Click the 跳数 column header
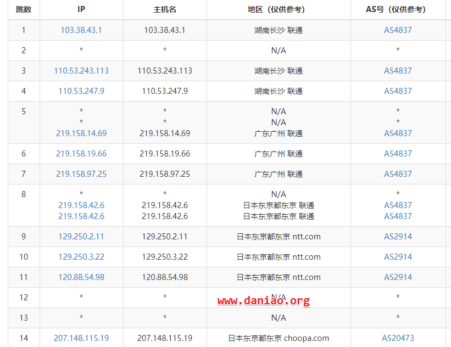451x347 pixels. (x=24, y=9)
